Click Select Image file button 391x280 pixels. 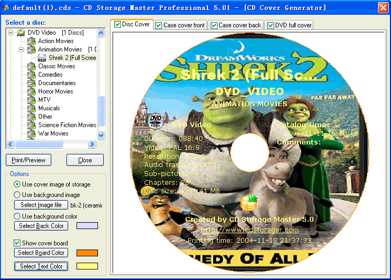click(x=41, y=205)
